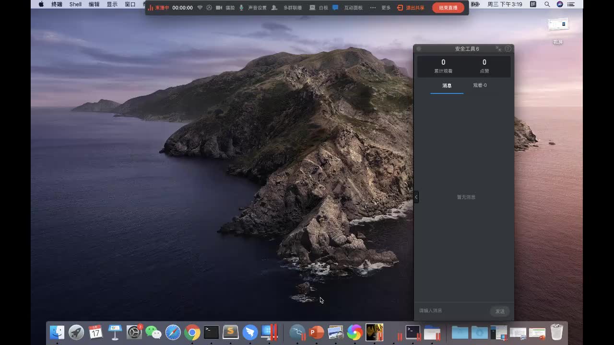The height and width of the screenshot is (345, 614).
Task: Collapse the panel using left-edge arrow handle
Action: pos(416,196)
